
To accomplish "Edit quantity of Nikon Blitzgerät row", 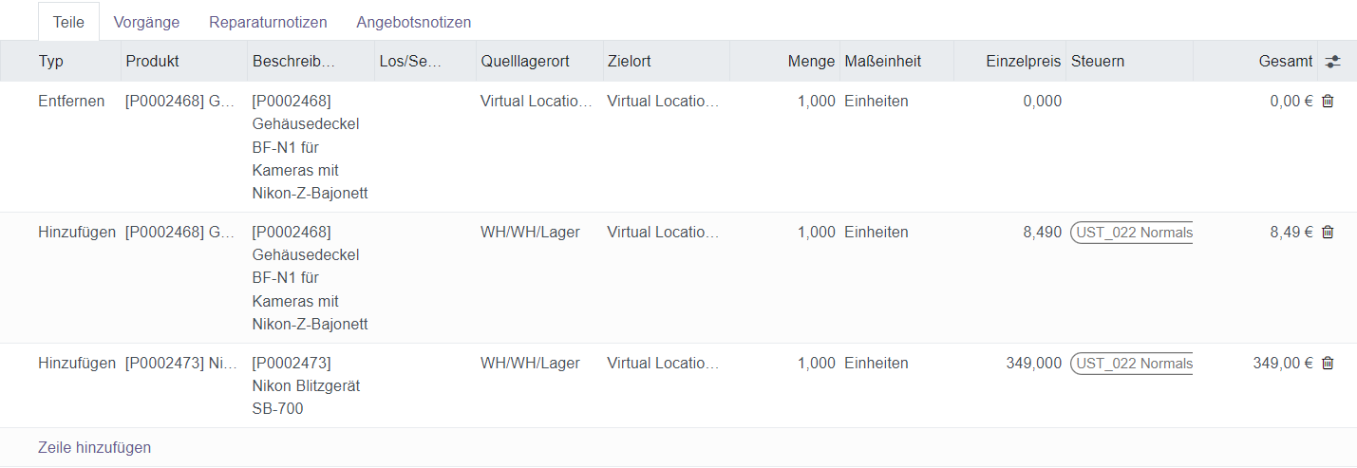I will point(816,363).
